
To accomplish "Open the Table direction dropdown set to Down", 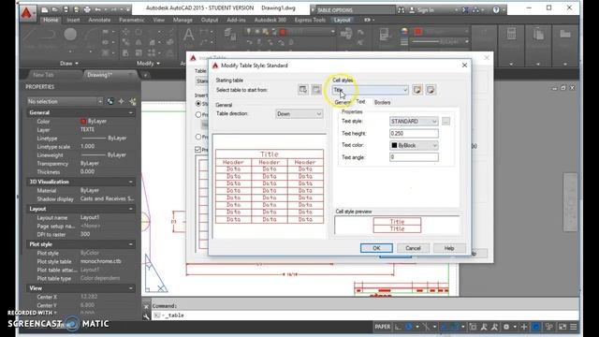I will (299, 114).
